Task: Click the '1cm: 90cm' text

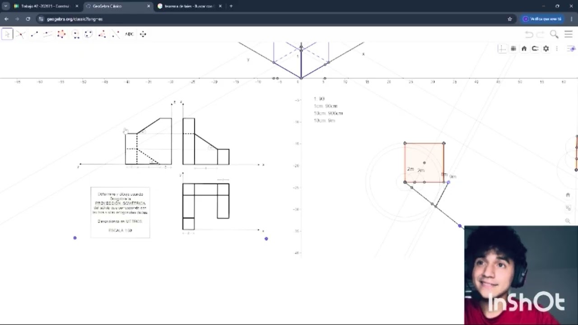Action: coord(326,106)
